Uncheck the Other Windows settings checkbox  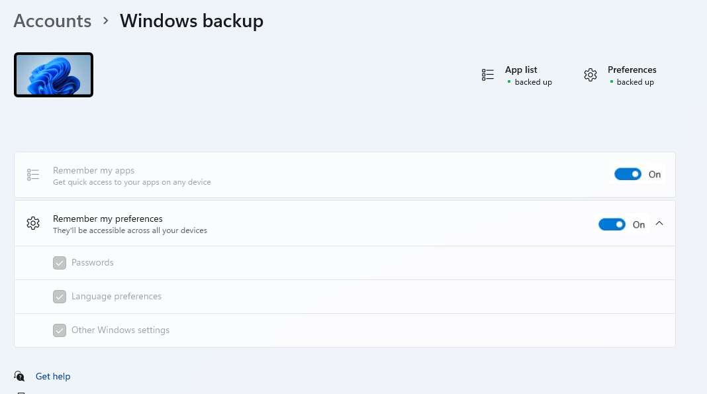tap(60, 330)
